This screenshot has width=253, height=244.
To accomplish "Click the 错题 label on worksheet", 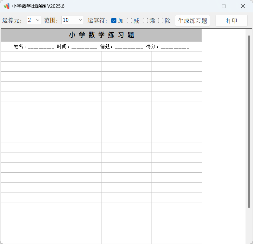I will click(106, 47).
